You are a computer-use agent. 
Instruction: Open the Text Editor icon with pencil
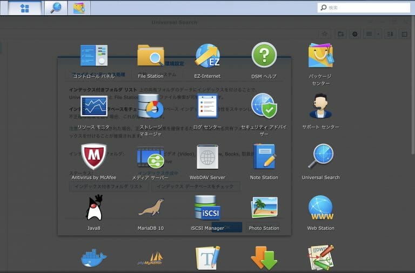(x=207, y=258)
